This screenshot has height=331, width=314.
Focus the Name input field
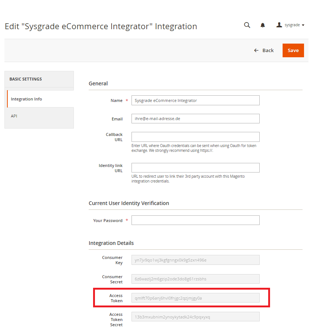pyautogui.click(x=195, y=100)
